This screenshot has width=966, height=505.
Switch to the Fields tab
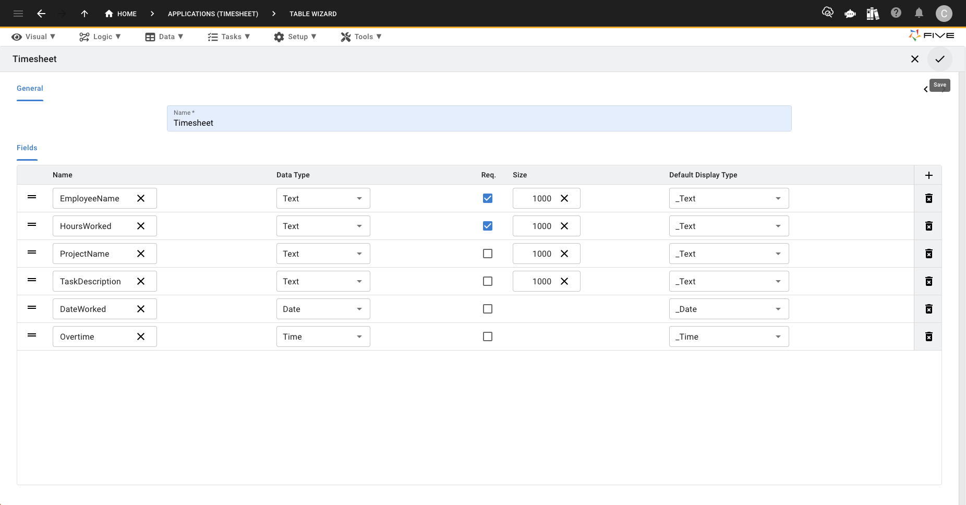point(27,148)
